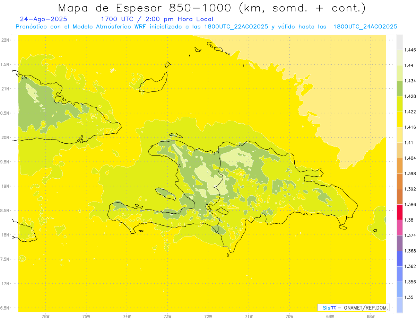Click the date label '24-Ago-2025'
The width and height of the screenshot is (416, 321).
click(x=44, y=19)
